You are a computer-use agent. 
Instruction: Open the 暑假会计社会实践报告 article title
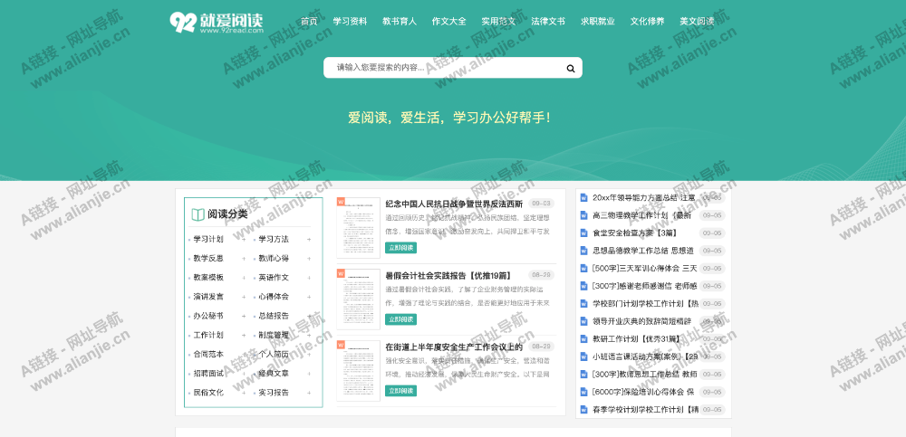[x=448, y=275]
